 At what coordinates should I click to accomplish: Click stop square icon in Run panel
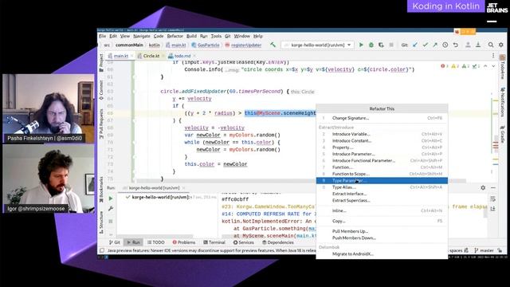pos(111,222)
